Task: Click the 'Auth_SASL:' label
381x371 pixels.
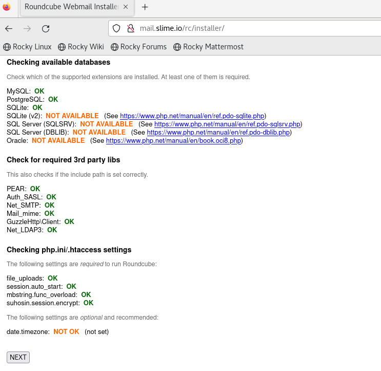Action: coord(25,197)
